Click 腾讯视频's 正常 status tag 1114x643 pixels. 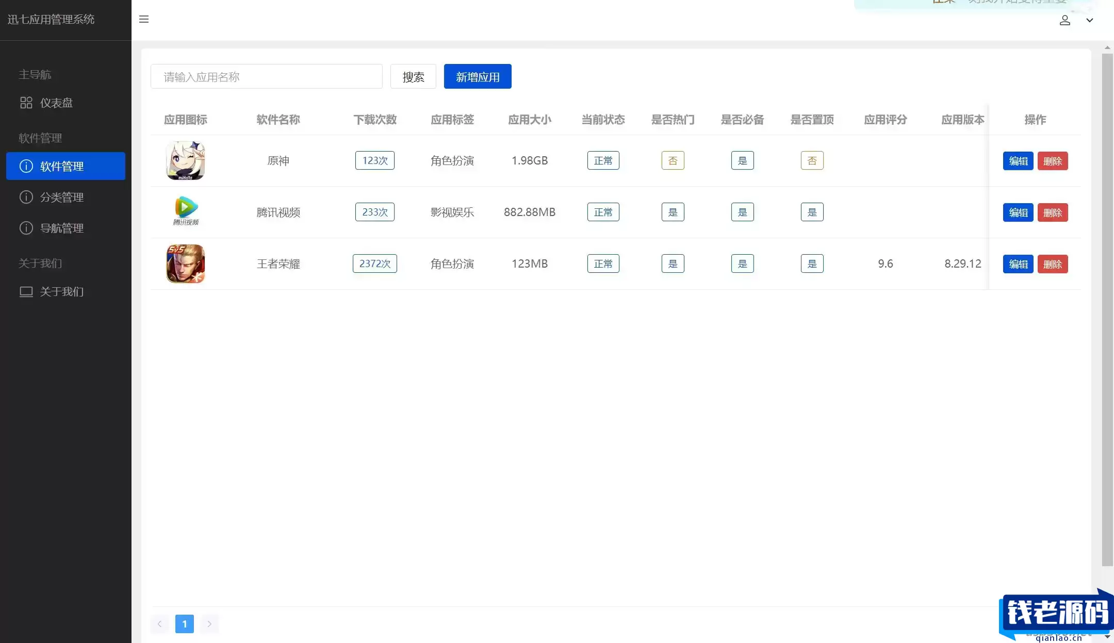(x=603, y=212)
